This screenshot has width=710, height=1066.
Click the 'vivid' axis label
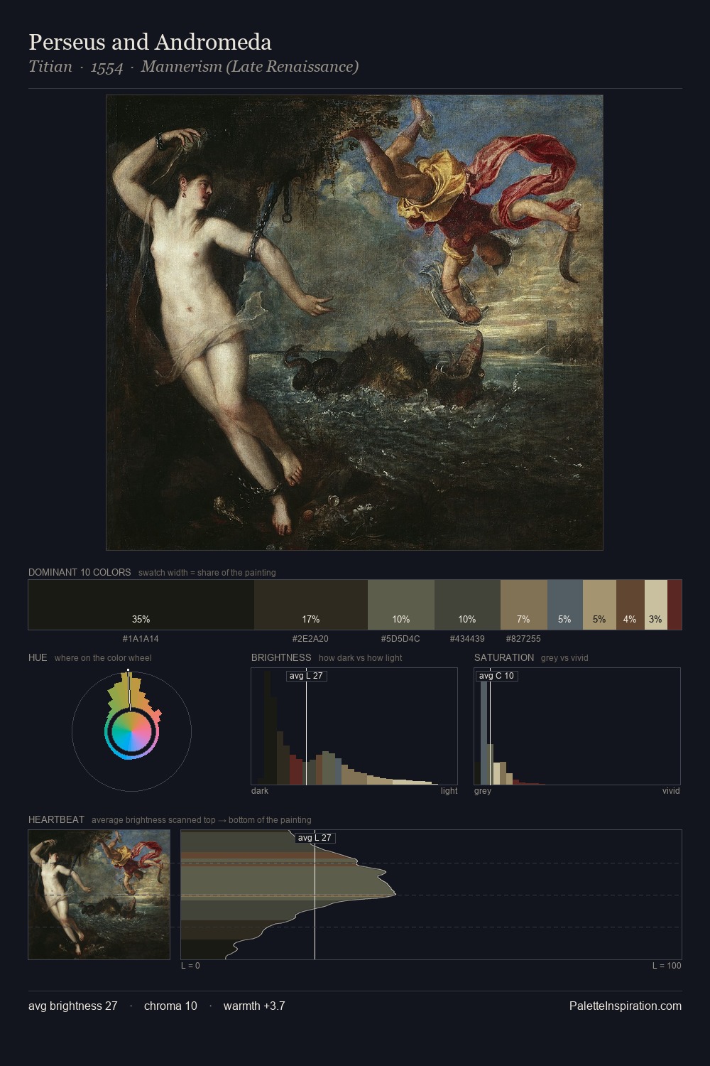pos(671,791)
